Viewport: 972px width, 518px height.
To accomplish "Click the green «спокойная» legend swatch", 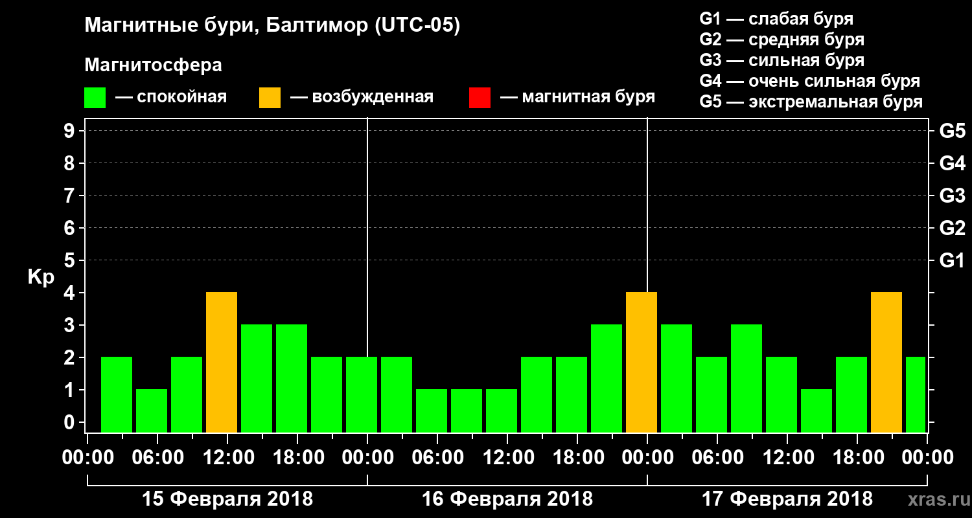I will (x=95, y=98).
